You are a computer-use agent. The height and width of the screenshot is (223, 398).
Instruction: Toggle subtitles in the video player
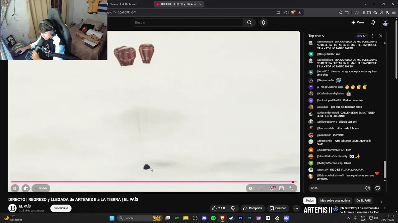(x=262, y=188)
